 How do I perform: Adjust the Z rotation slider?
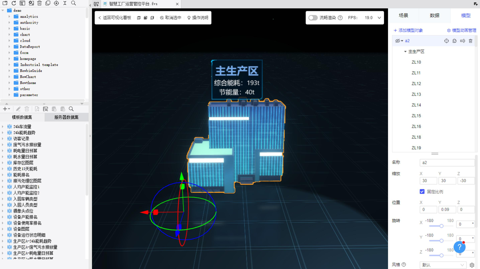pos(441,255)
